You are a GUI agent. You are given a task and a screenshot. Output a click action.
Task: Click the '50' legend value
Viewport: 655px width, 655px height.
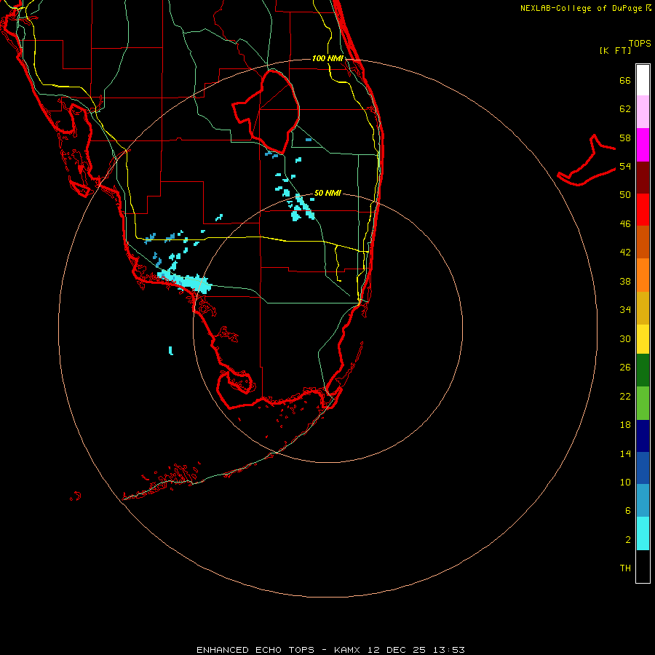point(625,195)
